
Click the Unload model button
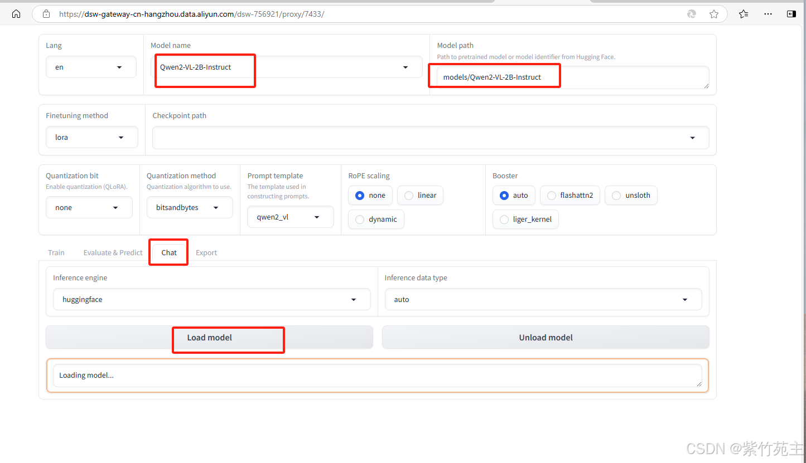[x=546, y=338]
